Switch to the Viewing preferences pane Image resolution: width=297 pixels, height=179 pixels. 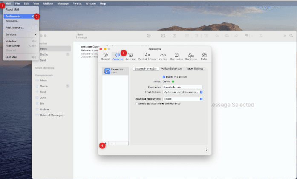tap(163, 56)
